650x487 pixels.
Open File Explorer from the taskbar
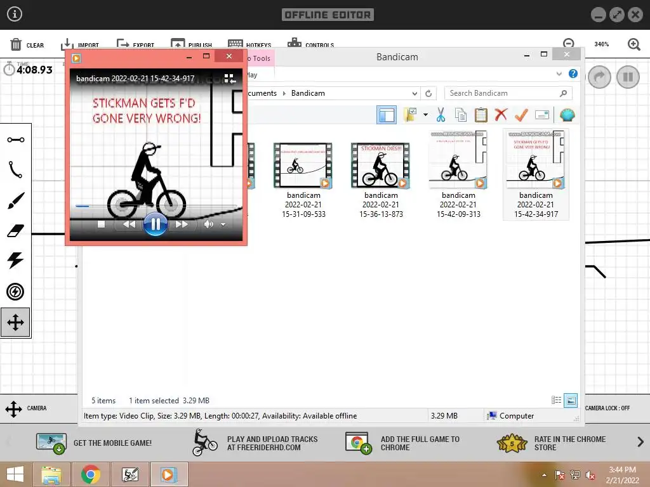click(51, 474)
